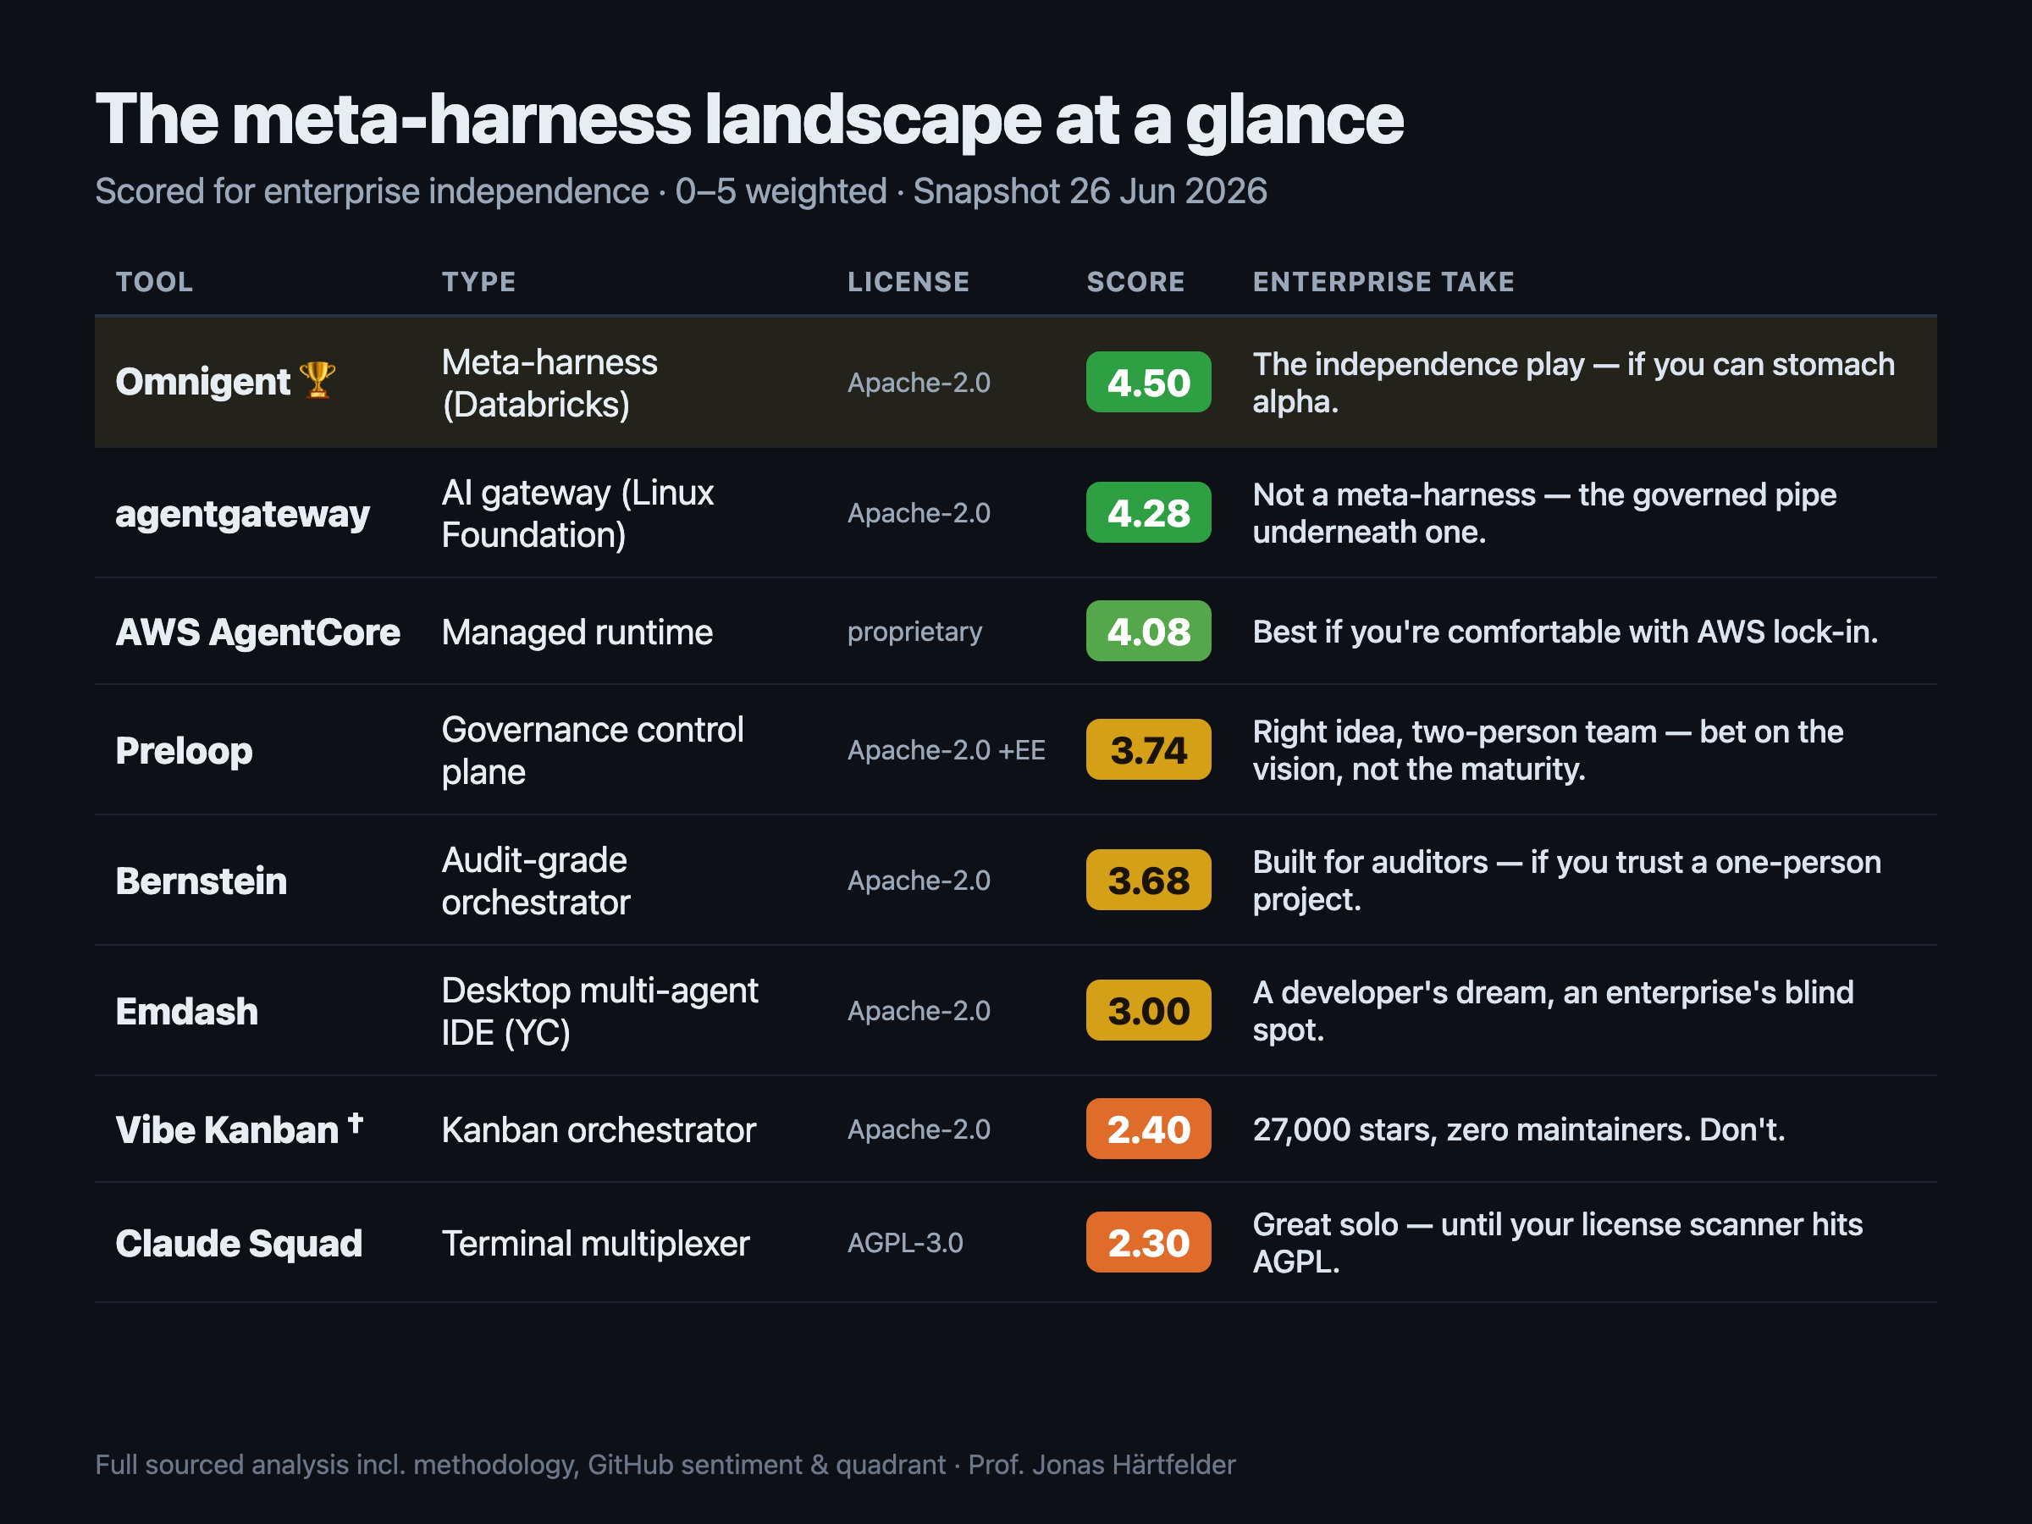Click the Apache-2.0 license in the agentgateway row
This screenshot has height=1524, width=2032.
[919, 514]
